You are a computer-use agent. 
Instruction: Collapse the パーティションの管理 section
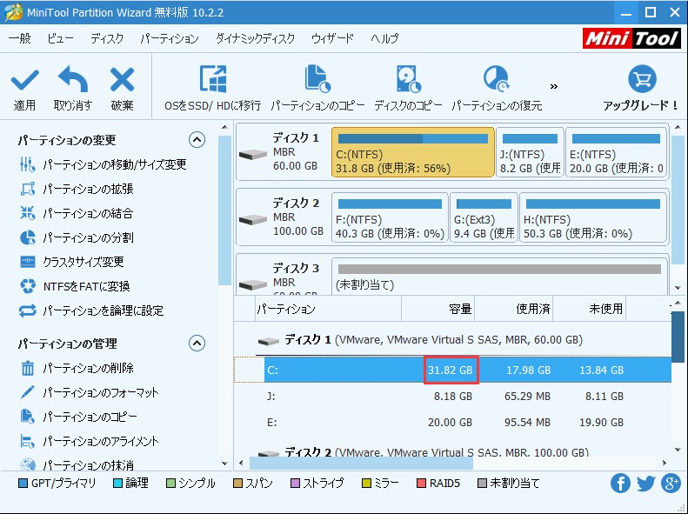point(197,343)
